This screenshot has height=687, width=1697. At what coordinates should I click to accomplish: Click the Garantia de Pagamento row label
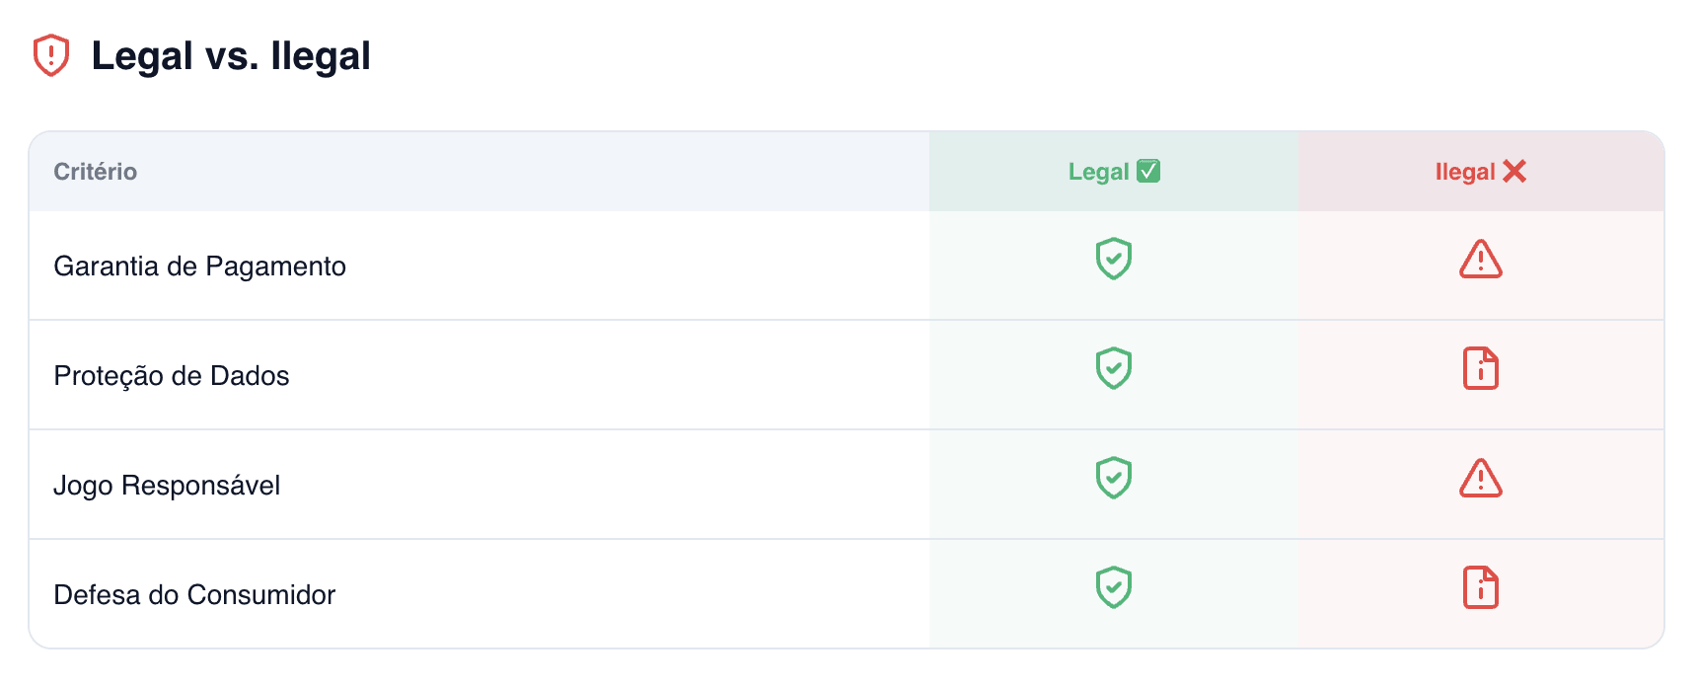point(199,267)
